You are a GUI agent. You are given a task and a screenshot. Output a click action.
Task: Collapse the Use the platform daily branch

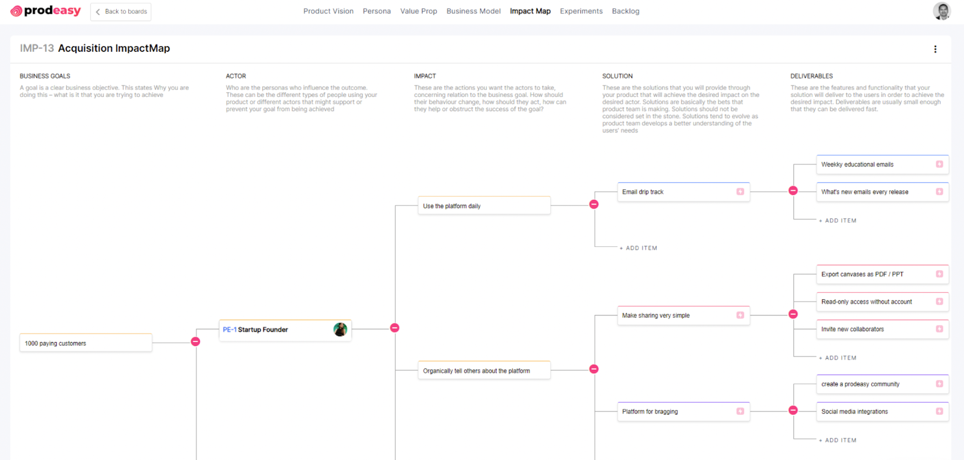593,205
